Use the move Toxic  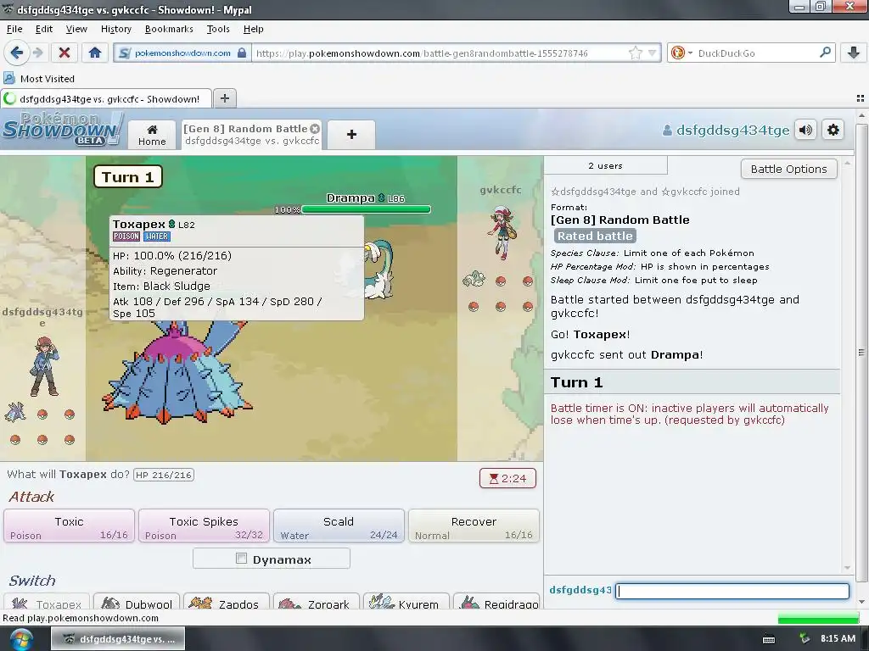[70, 526]
